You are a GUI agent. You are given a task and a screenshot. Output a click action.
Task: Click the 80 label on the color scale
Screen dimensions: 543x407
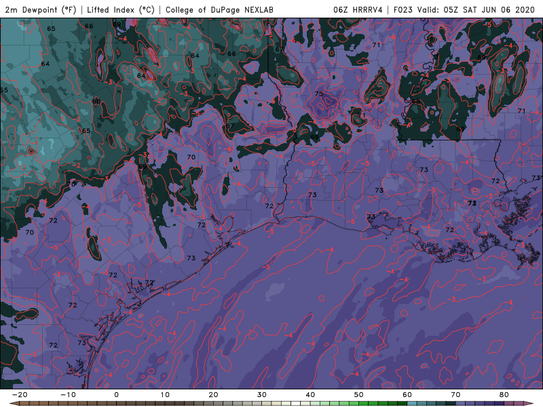point(504,395)
